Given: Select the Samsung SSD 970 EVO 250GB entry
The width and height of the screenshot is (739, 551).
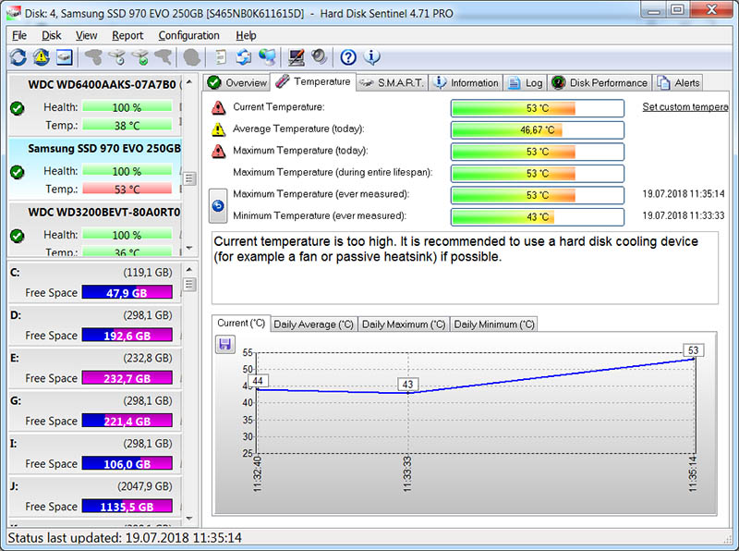Looking at the screenshot, I should coord(95,168).
